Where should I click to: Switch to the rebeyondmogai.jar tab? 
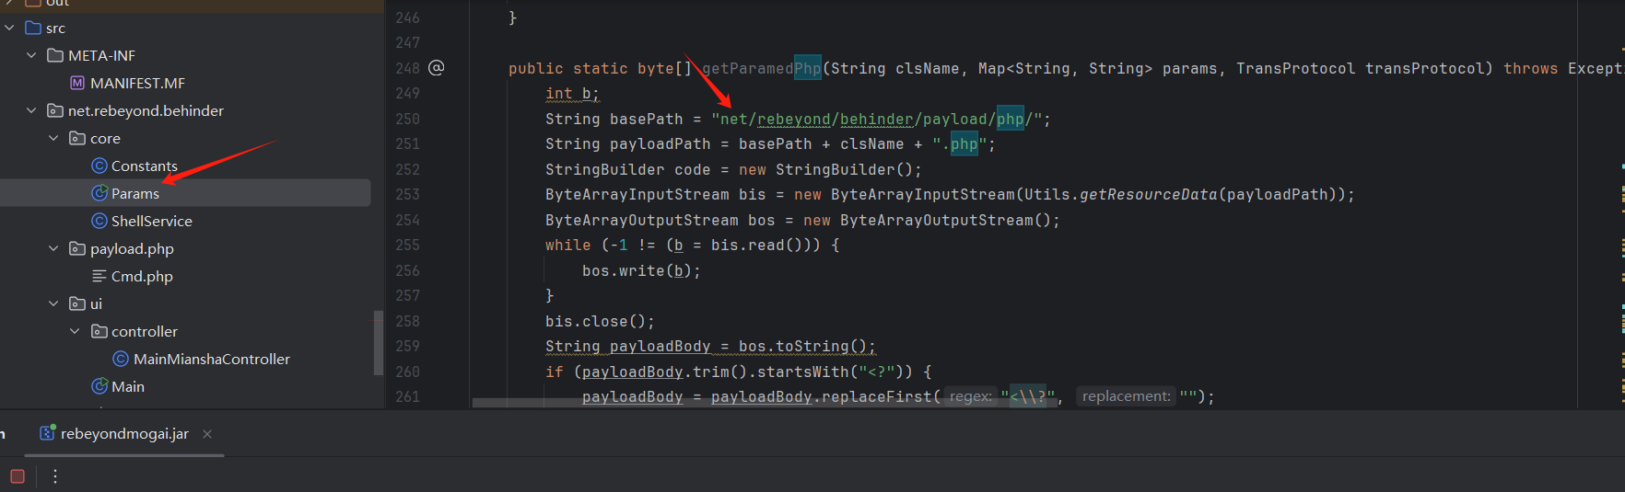[x=124, y=433]
